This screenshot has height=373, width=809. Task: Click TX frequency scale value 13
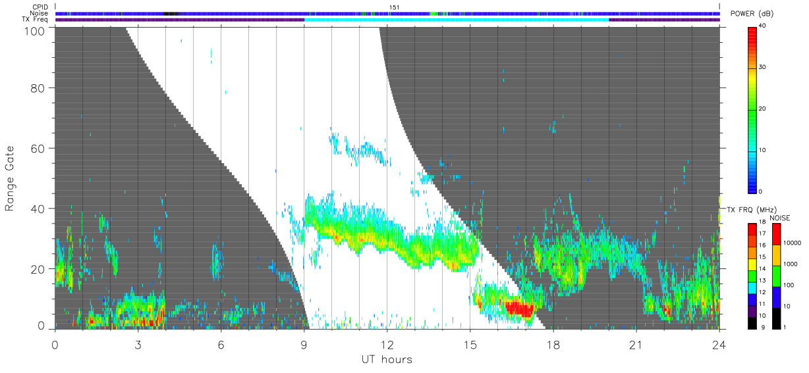[x=763, y=281]
